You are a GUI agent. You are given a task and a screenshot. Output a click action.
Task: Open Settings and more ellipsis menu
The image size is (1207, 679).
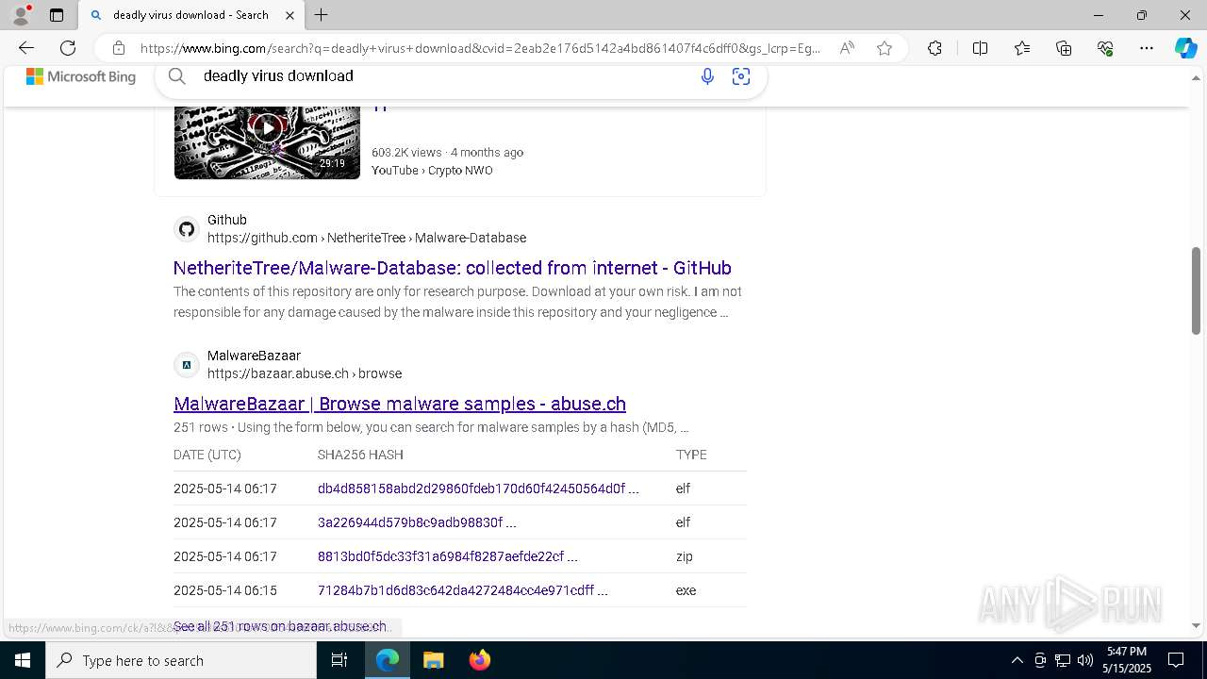click(1147, 48)
